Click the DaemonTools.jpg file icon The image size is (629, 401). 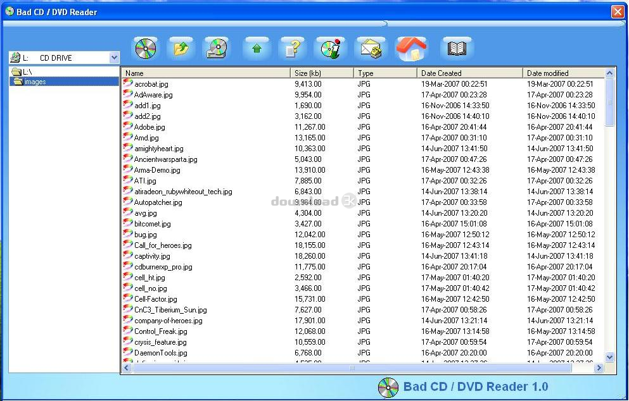pos(127,352)
